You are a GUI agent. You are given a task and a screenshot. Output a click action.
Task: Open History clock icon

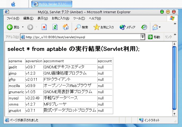pyautogui.click(x=144, y=27)
